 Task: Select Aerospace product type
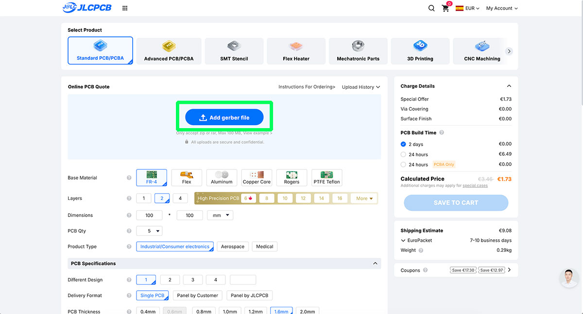tap(233, 247)
